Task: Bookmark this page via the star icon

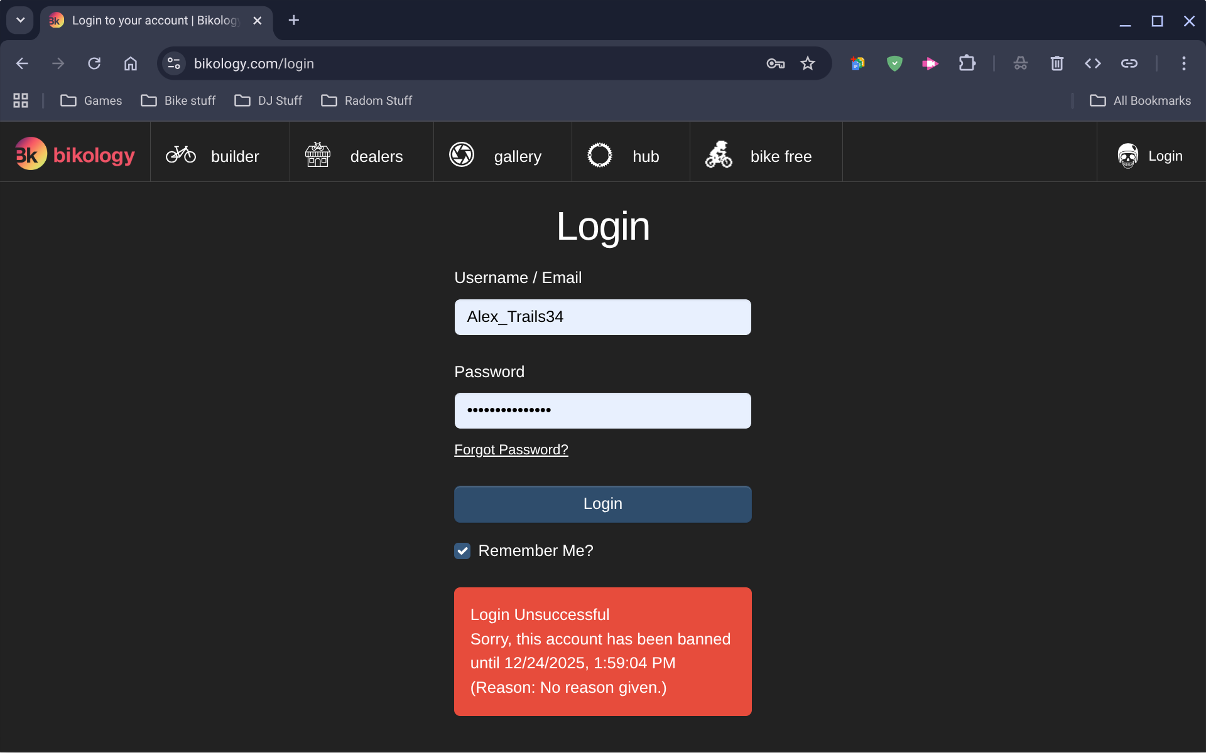Action: click(808, 63)
